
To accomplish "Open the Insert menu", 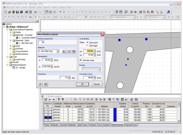I will (x=25, y=7).
